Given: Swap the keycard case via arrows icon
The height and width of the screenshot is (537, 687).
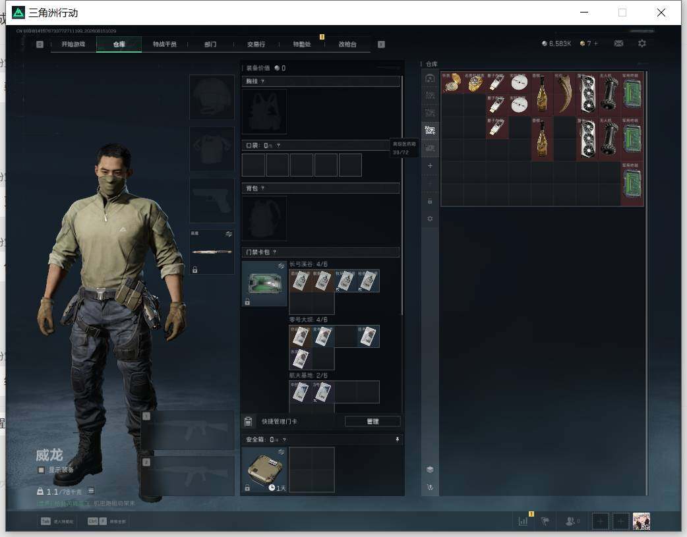Looking at the screenshot, I should [x=282, y=266].
